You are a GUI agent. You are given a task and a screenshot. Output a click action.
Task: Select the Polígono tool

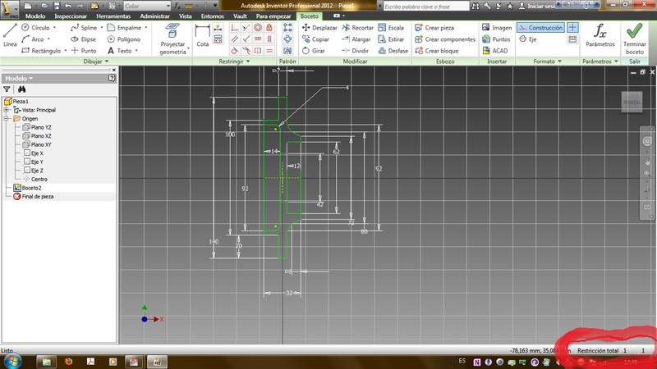[123, 39]
